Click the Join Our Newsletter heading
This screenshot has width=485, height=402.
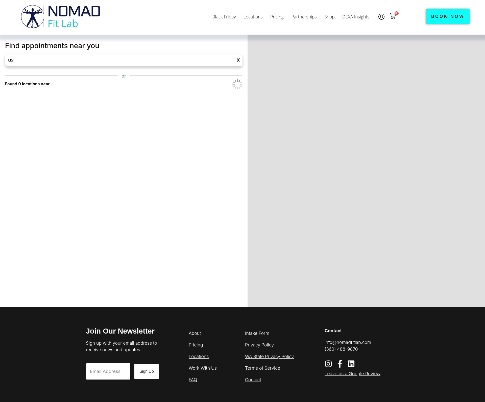120,331
